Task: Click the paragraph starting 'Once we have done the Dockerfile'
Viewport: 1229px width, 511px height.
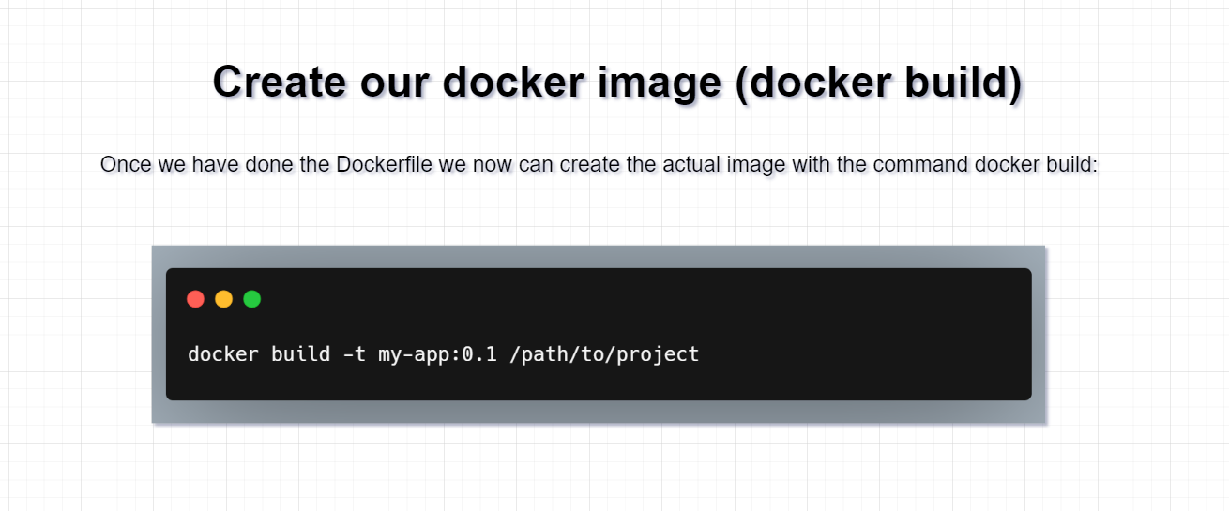Action: 599,165
